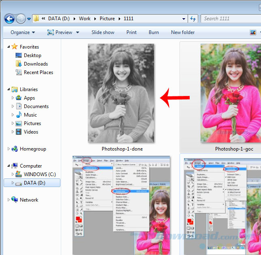Click the Network icon in the navigation pane
The image size is (261, 255).
[15, 200]
